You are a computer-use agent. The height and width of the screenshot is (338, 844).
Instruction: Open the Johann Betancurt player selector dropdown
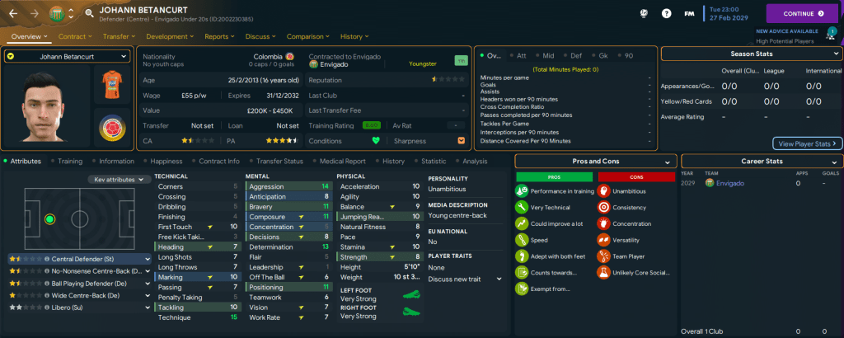(67, 56)
